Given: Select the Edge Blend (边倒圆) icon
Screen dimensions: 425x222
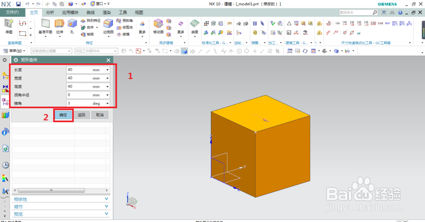Looking at the screenshot, I should click(x=108, y=23).
